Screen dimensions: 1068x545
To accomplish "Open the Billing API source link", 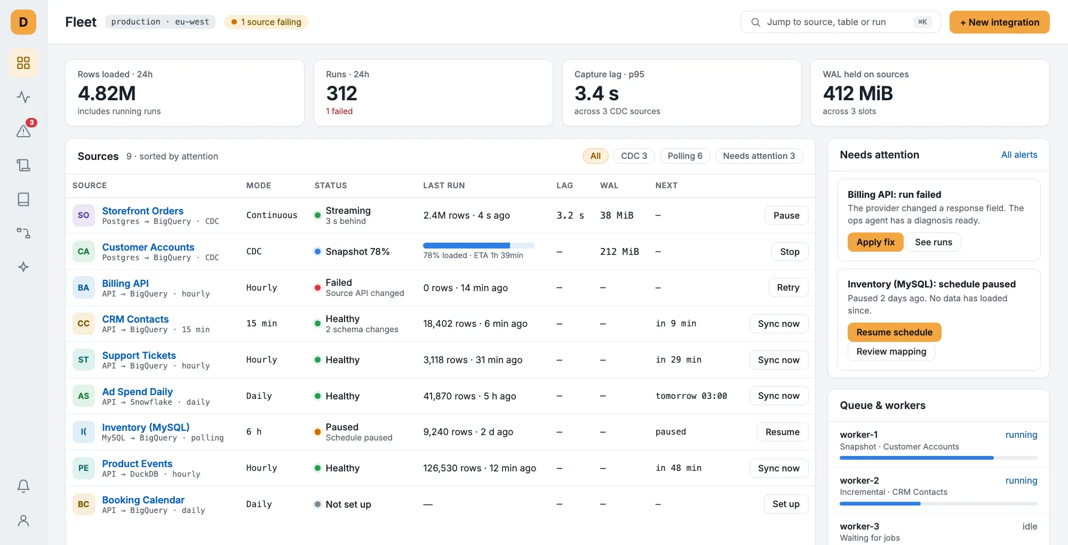I will pyautogui.click(x=125, y=283).
